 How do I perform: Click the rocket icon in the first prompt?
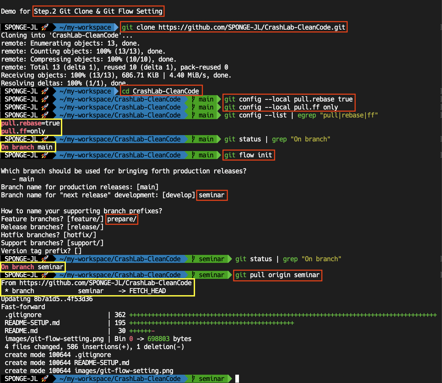click(x=45, y=27)
